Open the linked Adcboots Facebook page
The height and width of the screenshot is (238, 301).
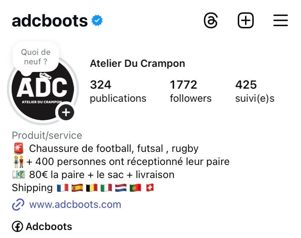pyautogui.click(x=49, y=227)
